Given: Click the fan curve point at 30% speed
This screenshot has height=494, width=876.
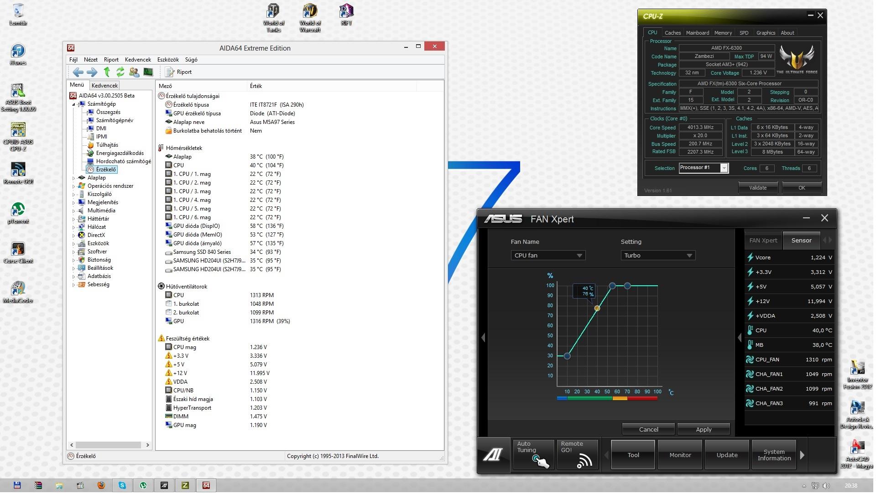Looking at the screenshot, I should pos(567,356).
